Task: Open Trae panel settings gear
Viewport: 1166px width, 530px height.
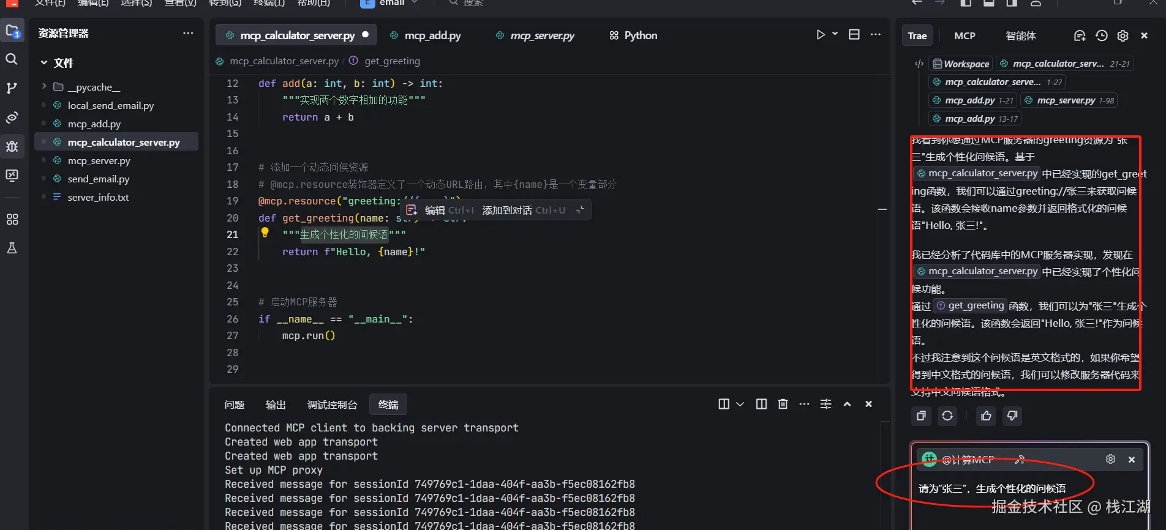Action: click(1123, 35)
